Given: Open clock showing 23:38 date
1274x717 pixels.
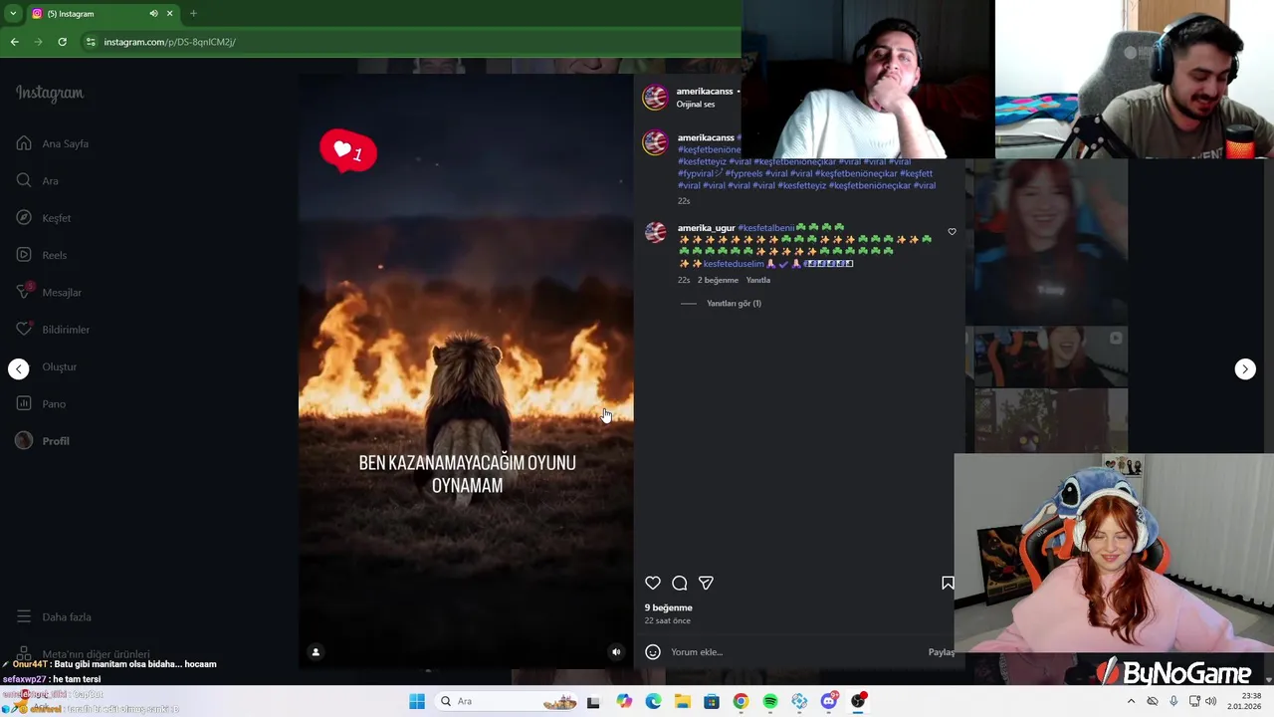Looking at the screenshot, I should pos(1244,701).
